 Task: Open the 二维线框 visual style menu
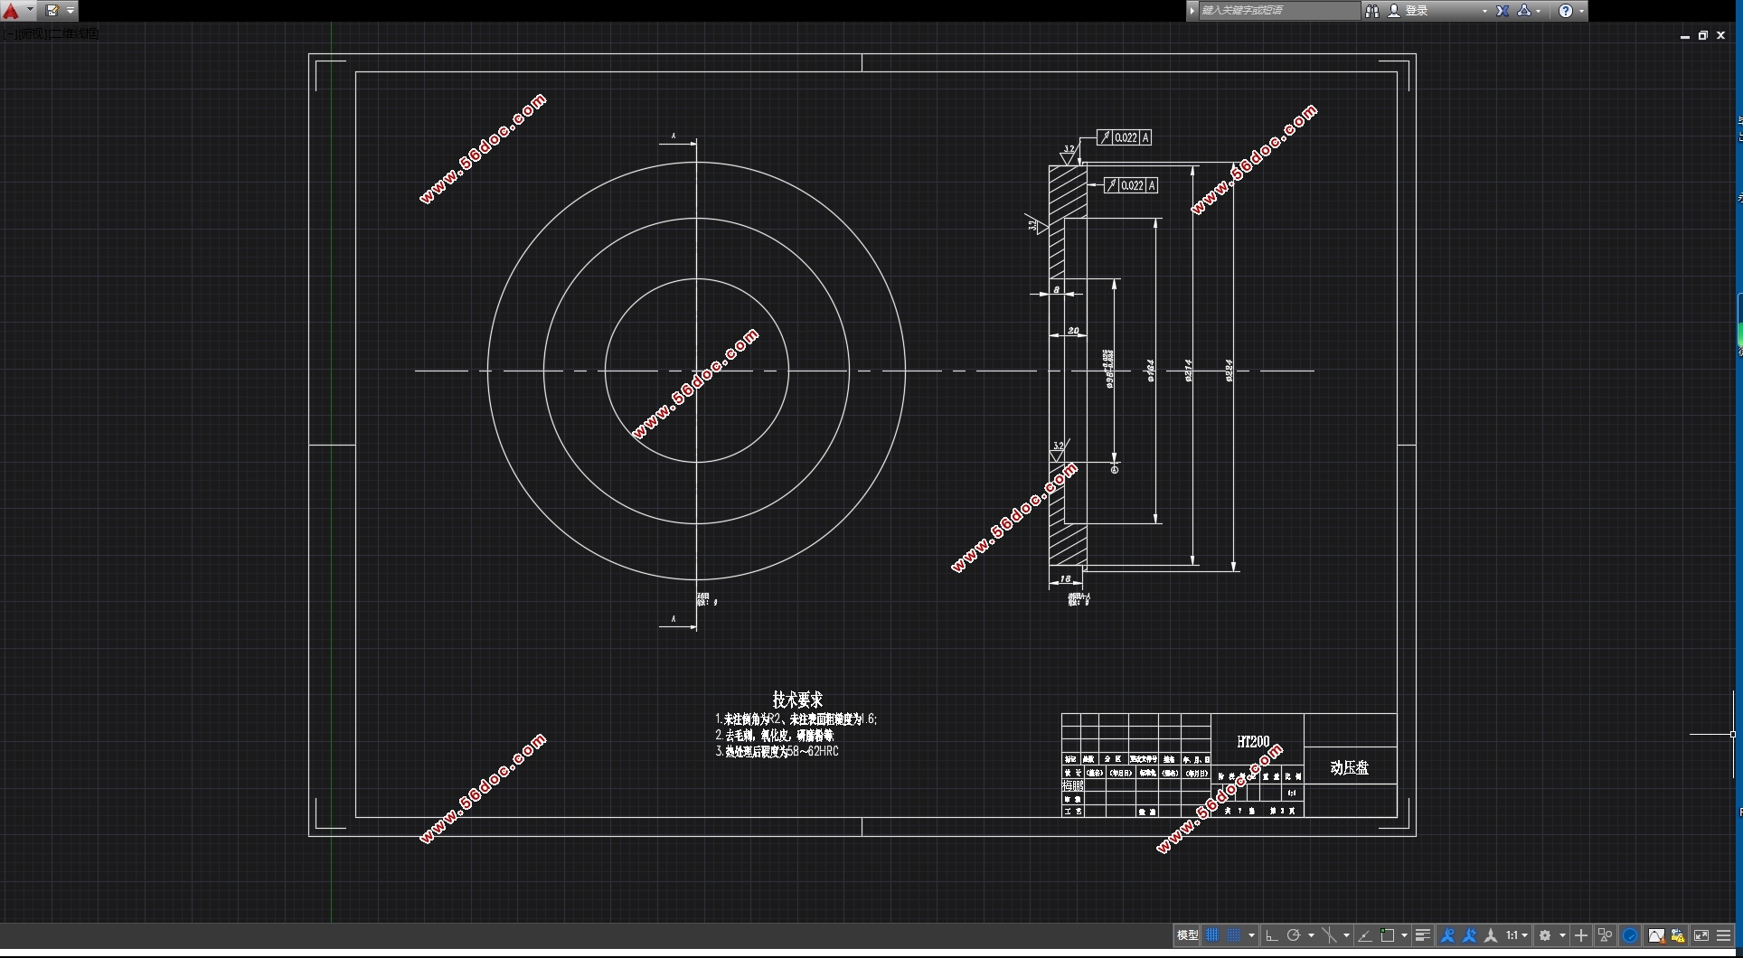point(74,33)
